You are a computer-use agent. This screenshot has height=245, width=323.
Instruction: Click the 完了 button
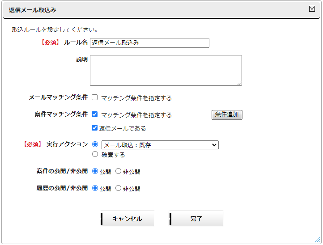[196, 219]
